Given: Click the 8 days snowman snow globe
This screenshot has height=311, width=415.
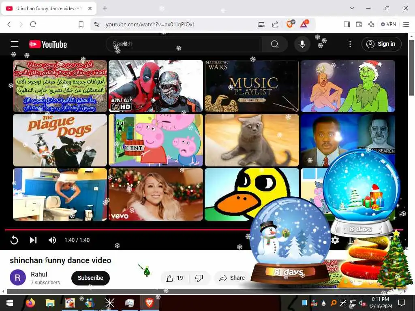Looking at the screenshot, I should pyautogui.click(x=290, y=241).
